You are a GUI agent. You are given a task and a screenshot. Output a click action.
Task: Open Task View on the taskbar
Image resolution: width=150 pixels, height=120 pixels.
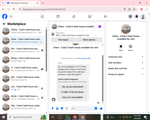[x=53, y=117]
